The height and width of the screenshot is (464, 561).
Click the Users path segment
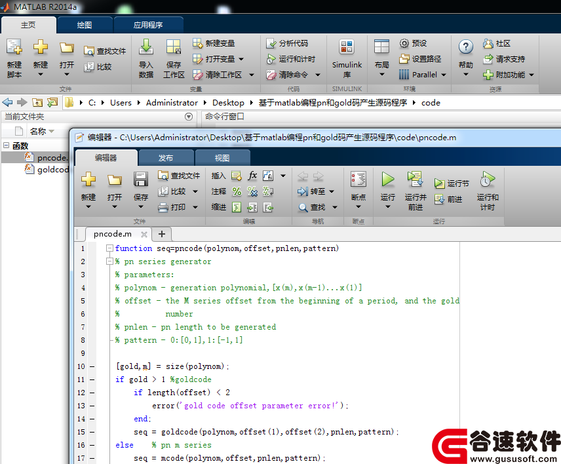[121, 103]
